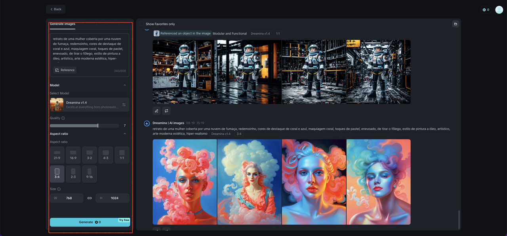Open model settings sliders icon
This screenshot has height=236, width=507.
coord(124,105)
